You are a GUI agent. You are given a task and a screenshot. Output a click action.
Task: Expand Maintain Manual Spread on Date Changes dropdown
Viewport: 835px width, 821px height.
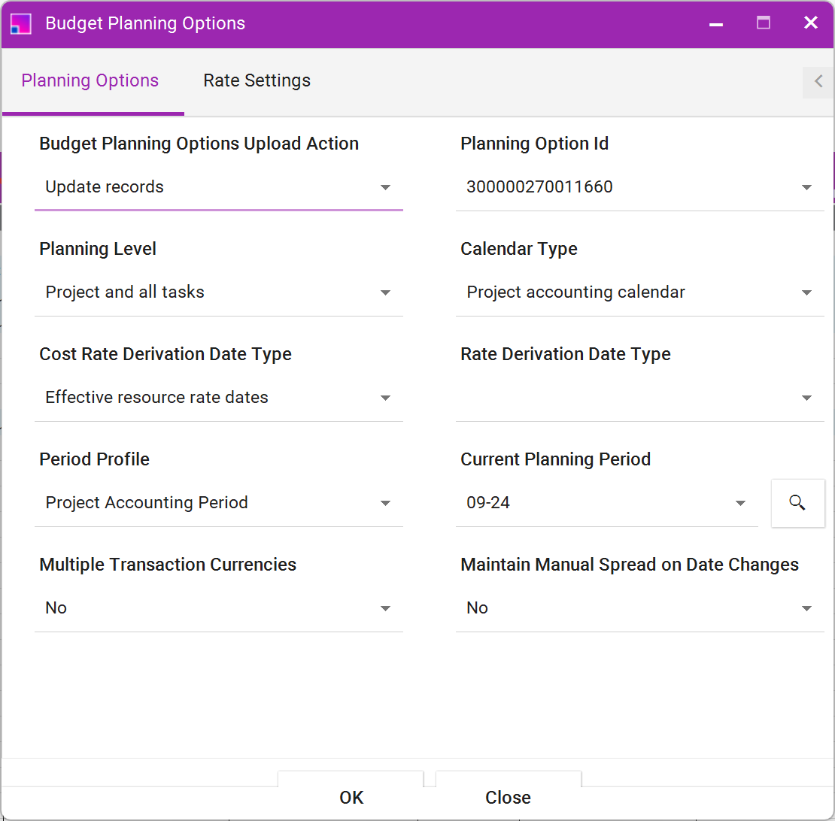click(x=806, y=609)
